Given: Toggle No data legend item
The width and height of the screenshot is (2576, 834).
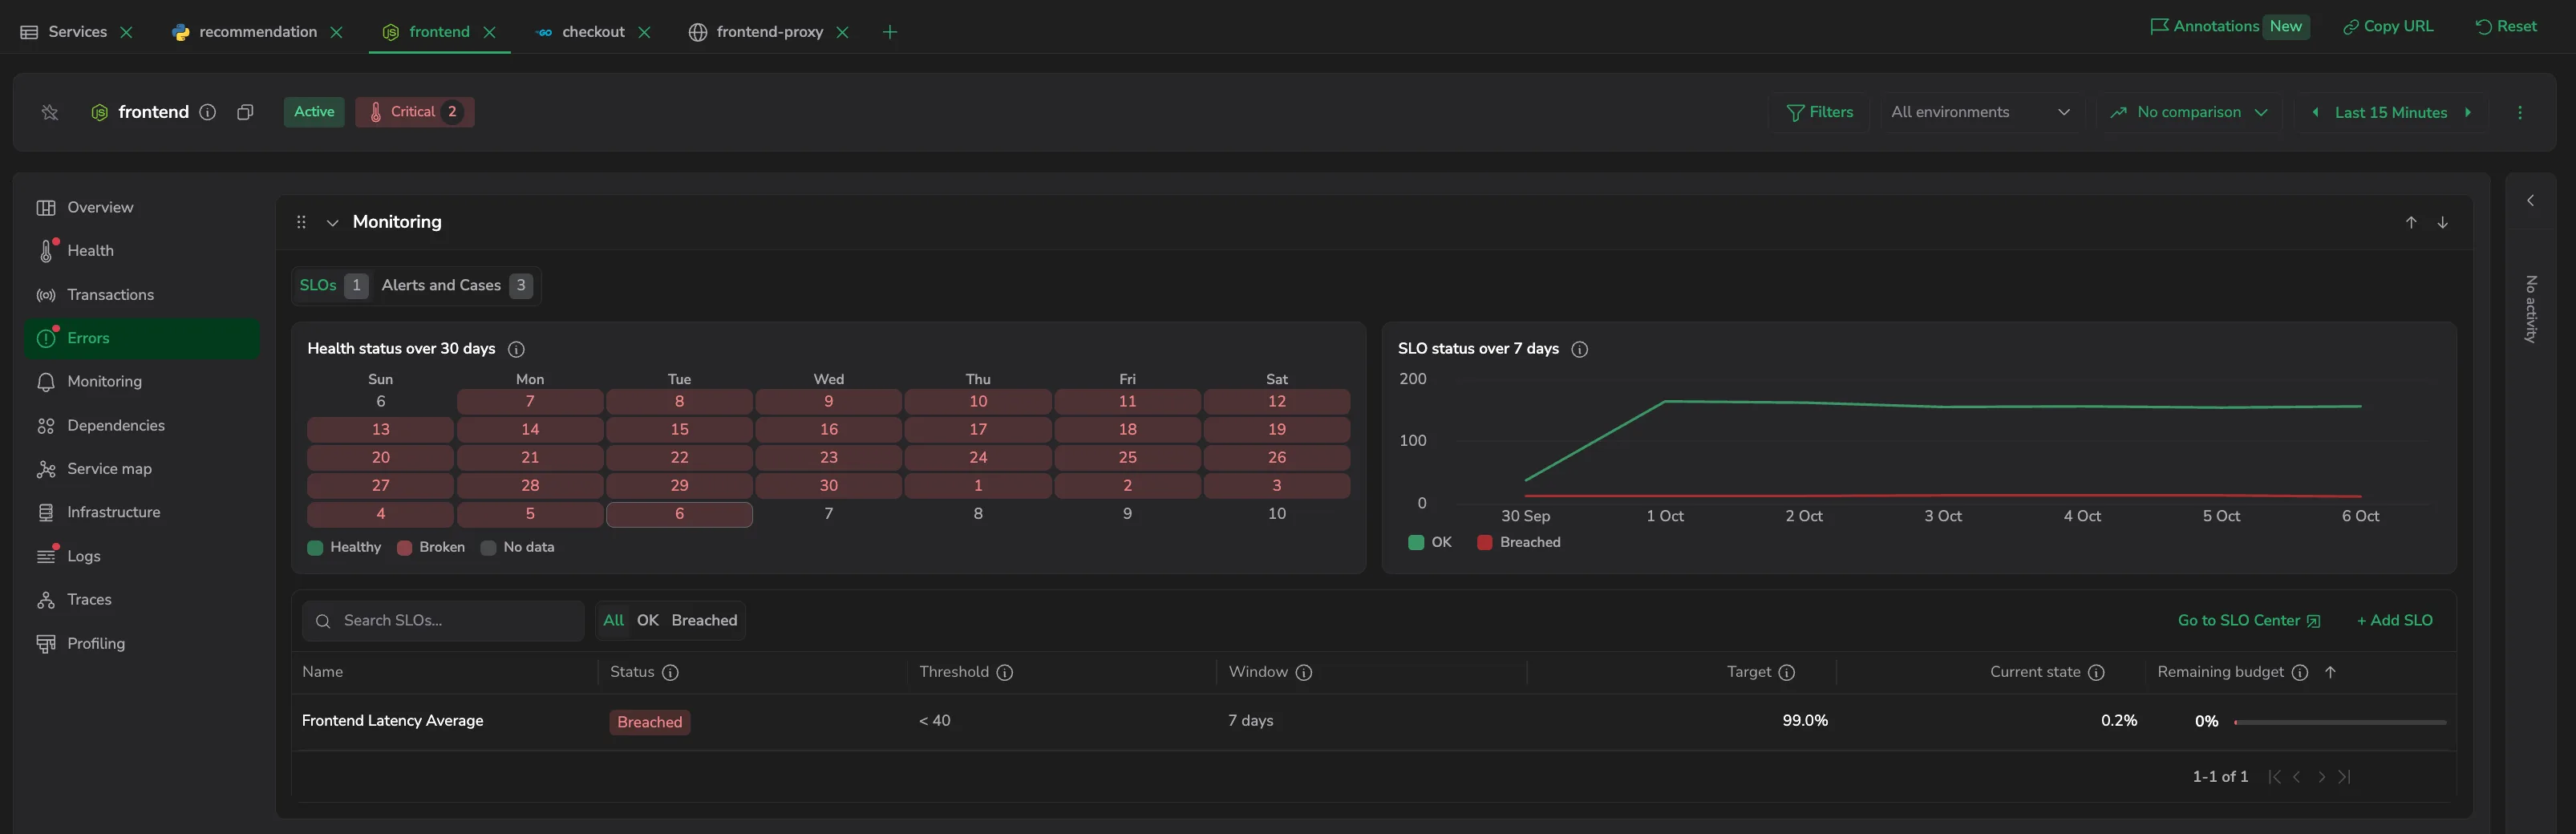Looking at the screenshot, I should pos(518,548).
